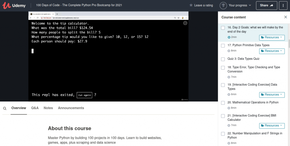Click the course content scrollbar thumb
Screen dimensions: 290x146
tap(289, 44)
